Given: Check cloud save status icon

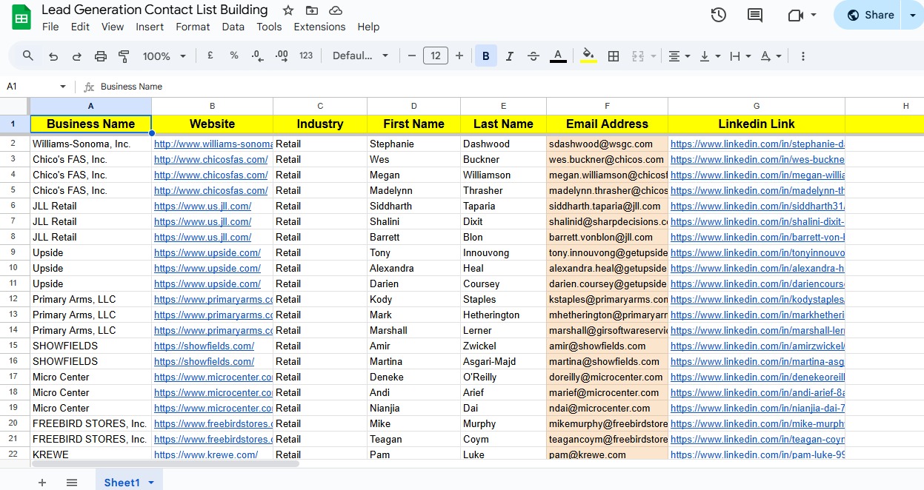Looking at the screenshot, I should coord(336,10).
